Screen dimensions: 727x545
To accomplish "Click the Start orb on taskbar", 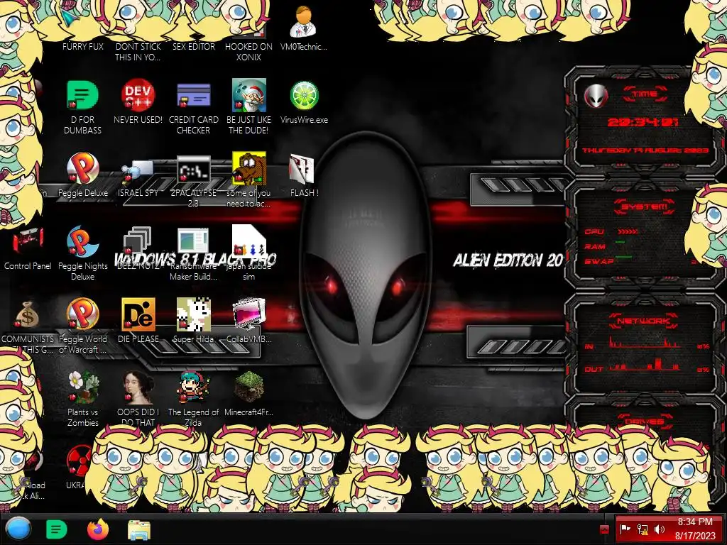I will pyautogui.click(x=18, y=529).
